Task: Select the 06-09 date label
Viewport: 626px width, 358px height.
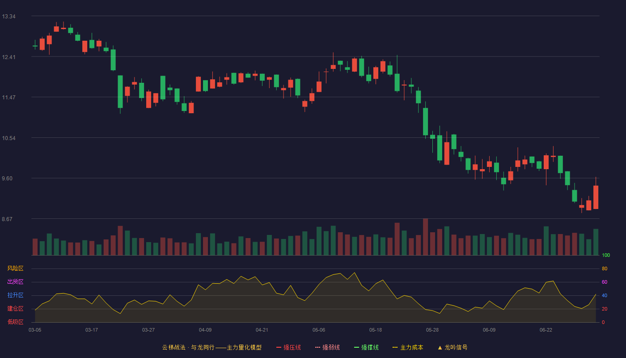Action: [x=489, y=330]
